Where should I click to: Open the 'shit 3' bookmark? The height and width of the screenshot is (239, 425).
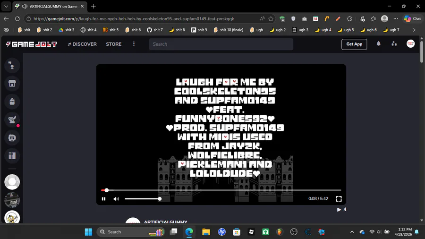(67, 30)
